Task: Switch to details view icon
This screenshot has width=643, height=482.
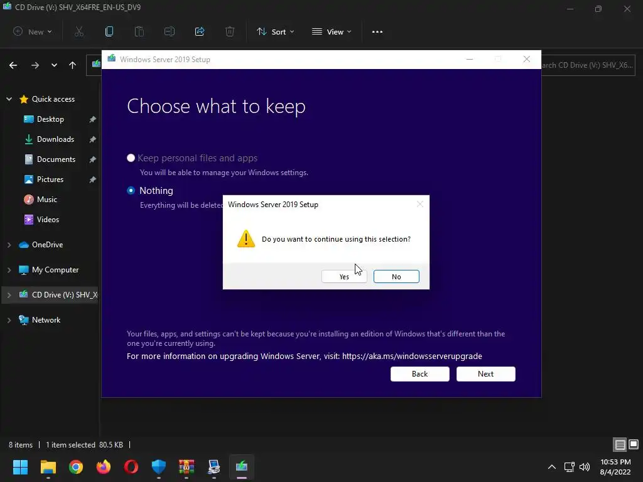Action: tap(620, 445)
